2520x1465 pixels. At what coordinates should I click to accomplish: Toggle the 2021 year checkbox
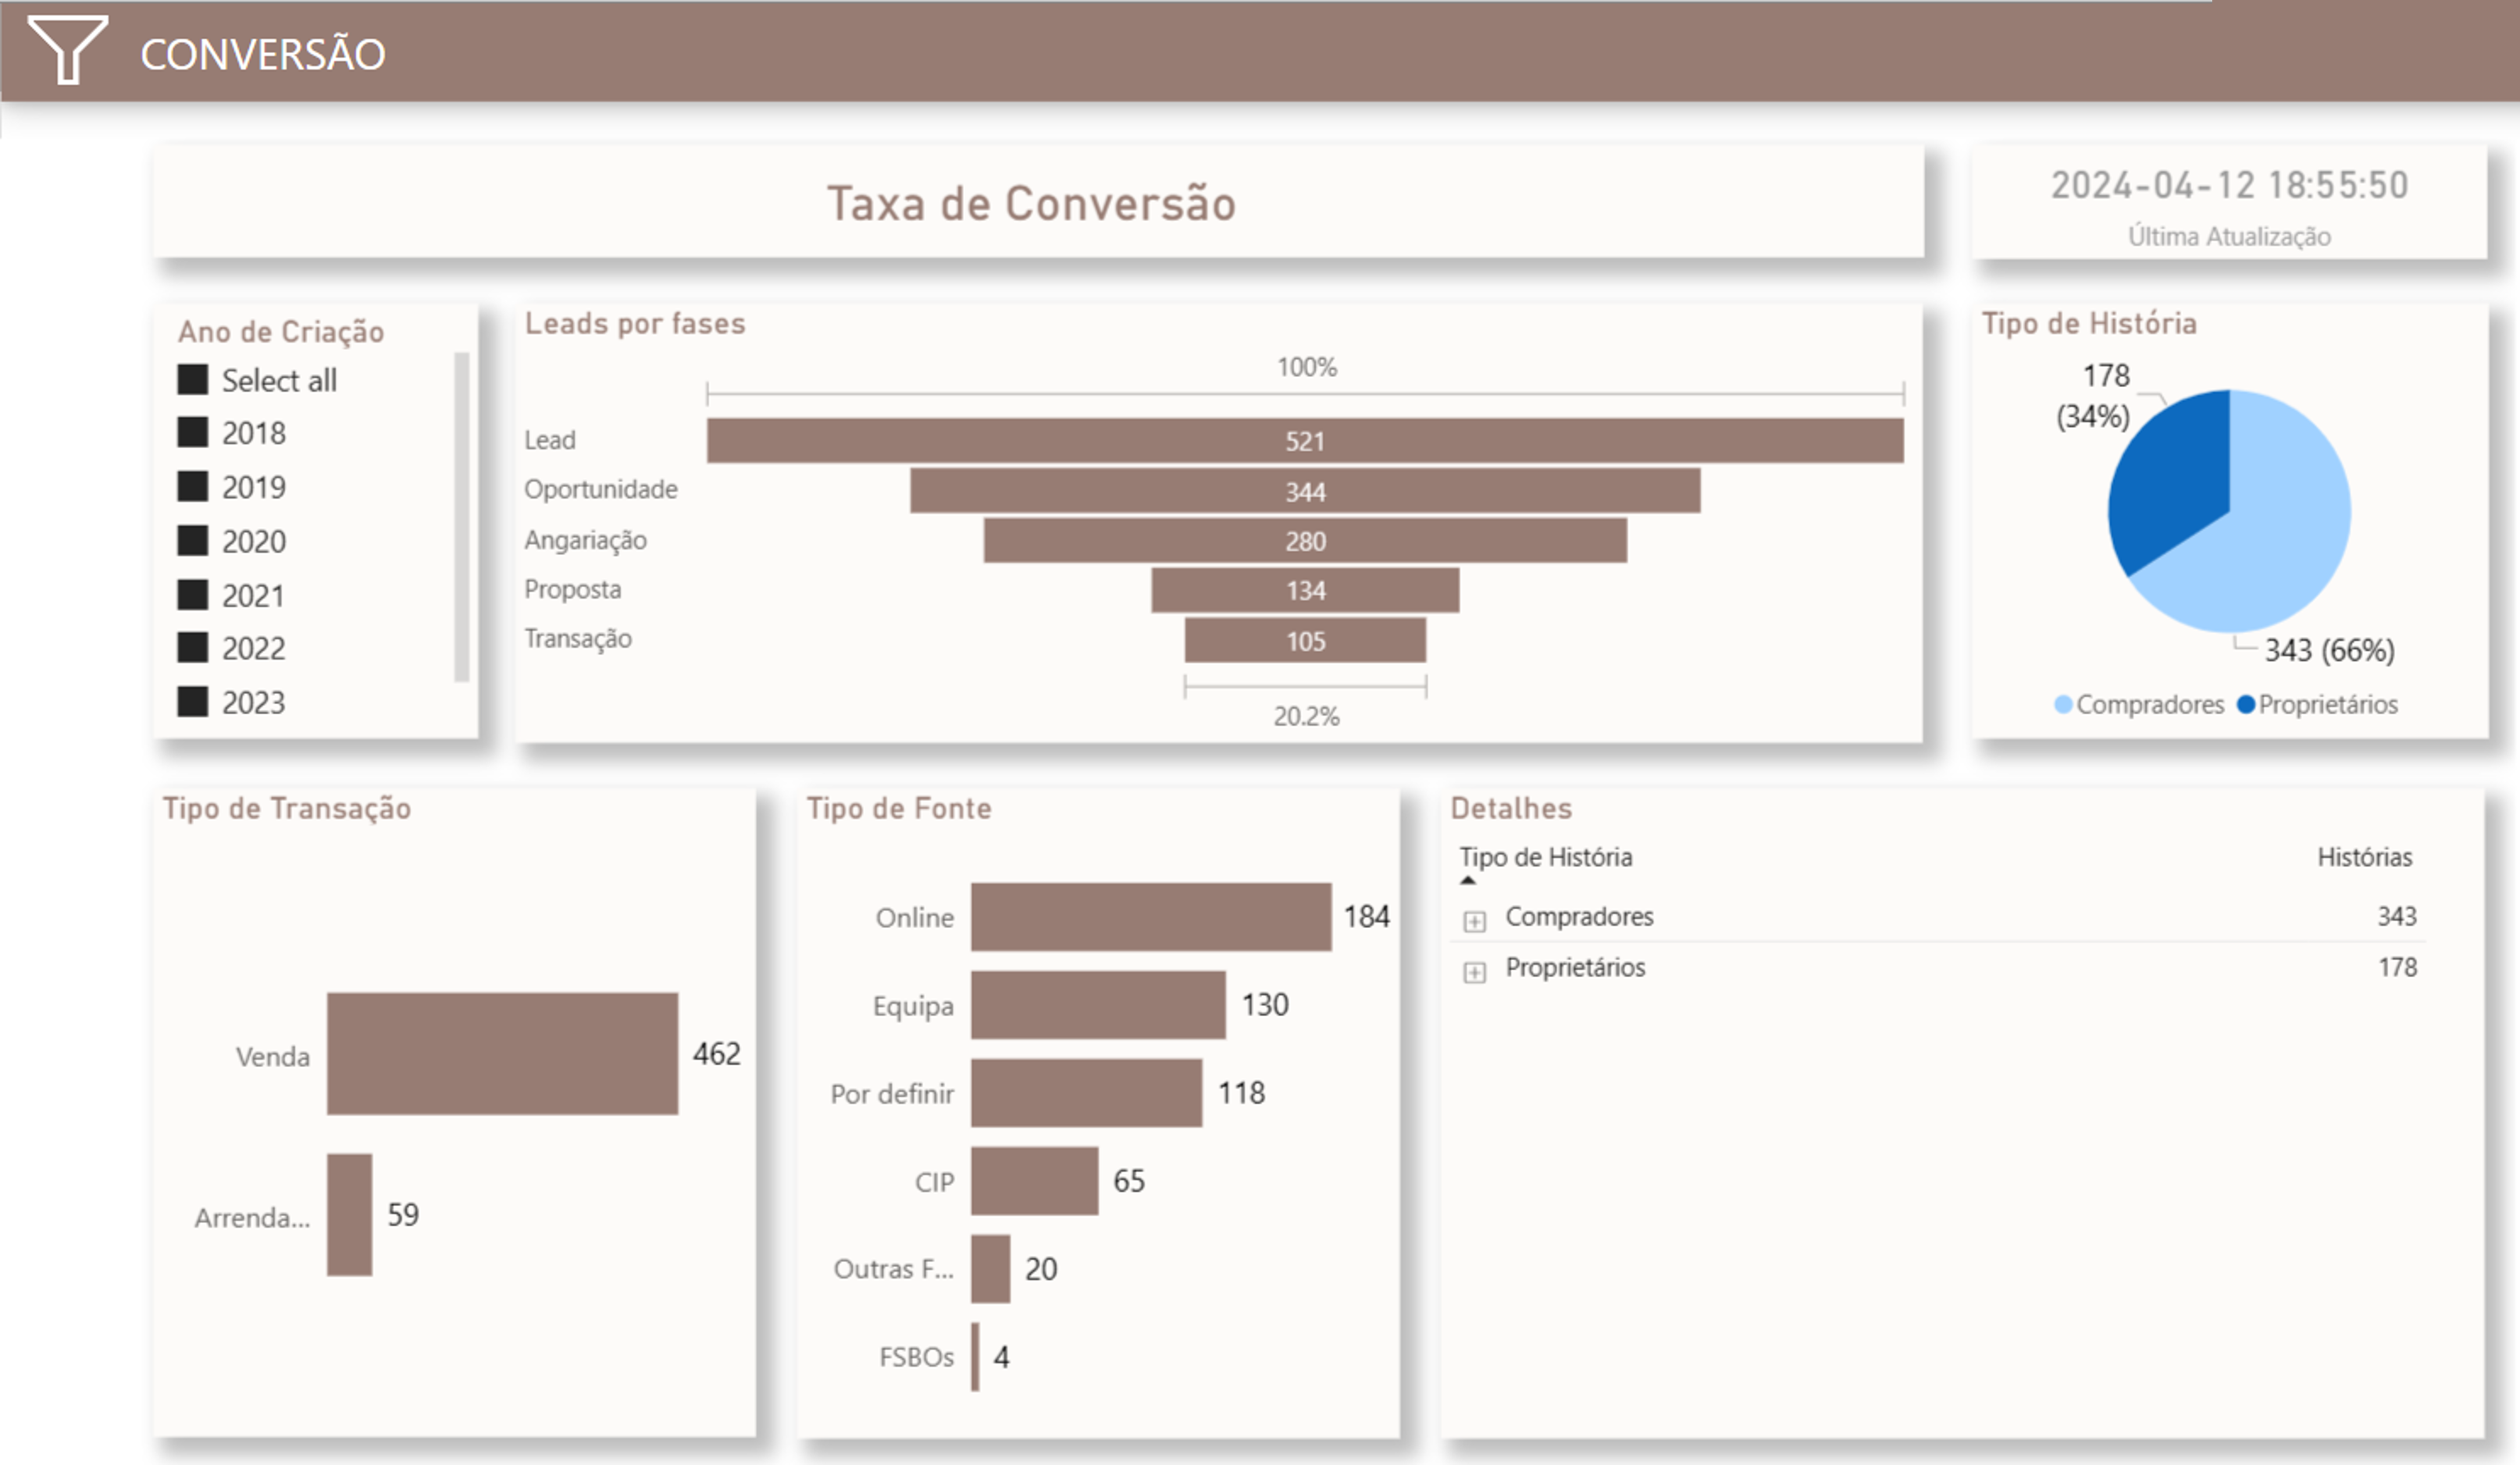(x=193, y=595)
